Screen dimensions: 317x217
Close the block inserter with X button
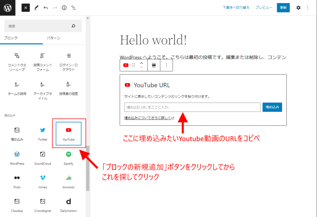(26, 8)
